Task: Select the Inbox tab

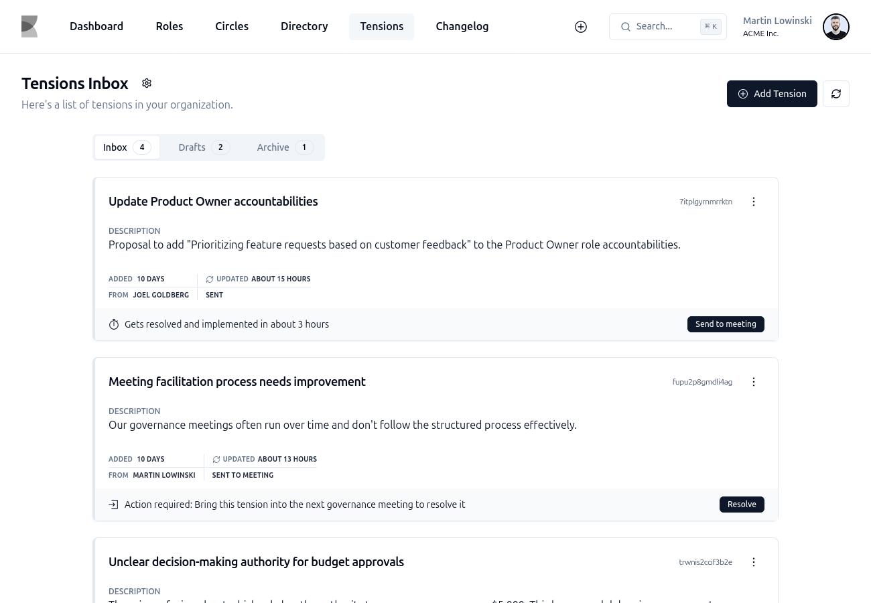Action: 127,147
